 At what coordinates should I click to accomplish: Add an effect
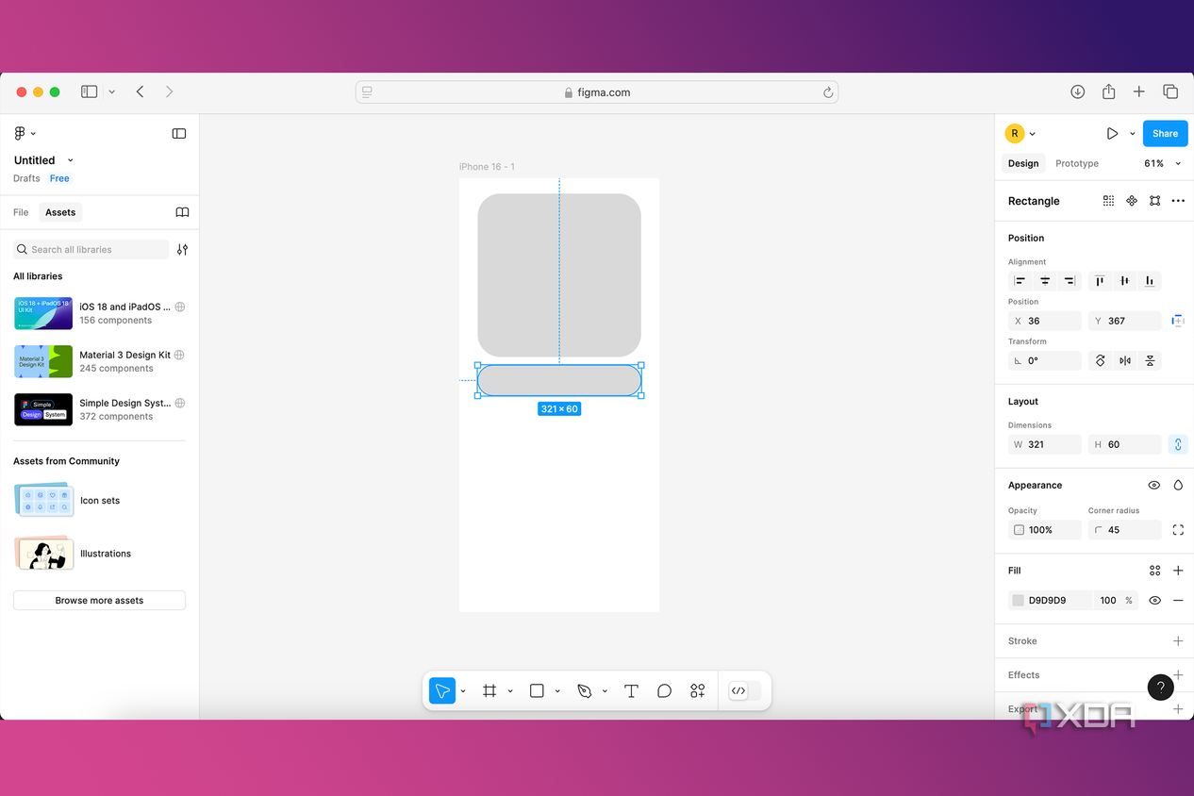tap(1178, 675)
